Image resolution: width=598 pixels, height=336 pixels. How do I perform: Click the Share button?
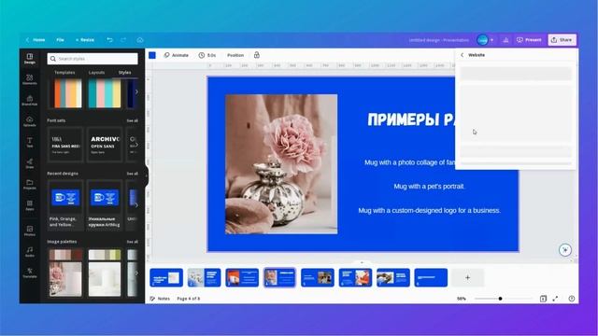[x=562, y=39]
